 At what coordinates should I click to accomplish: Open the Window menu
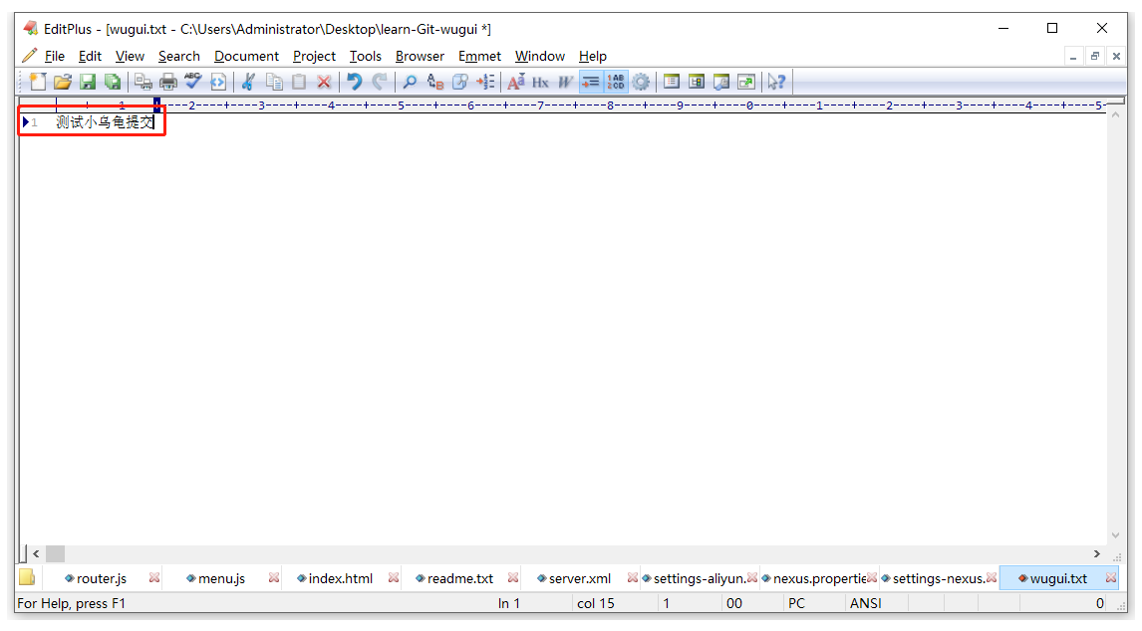(540, 56)
